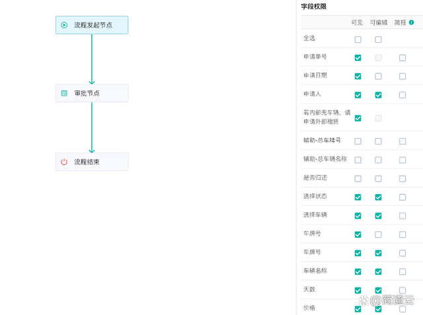The image size is (423, 315).
Task: Enable 简报 for 选择车辆 field
Action: click(403, 216)
